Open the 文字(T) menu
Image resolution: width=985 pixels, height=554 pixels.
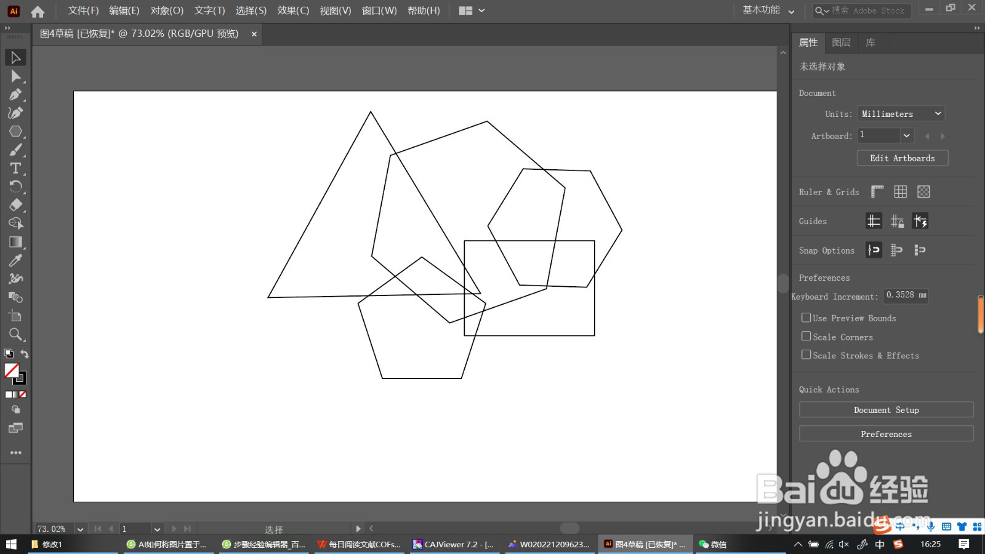[209, 10]
